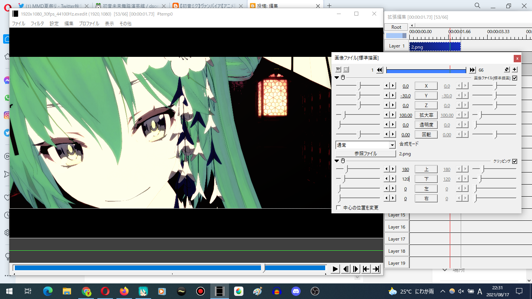Increase 下 clipping with right stepper arrow
The height and width of the screenshot is (299, 532).
[x=393, y=179]
